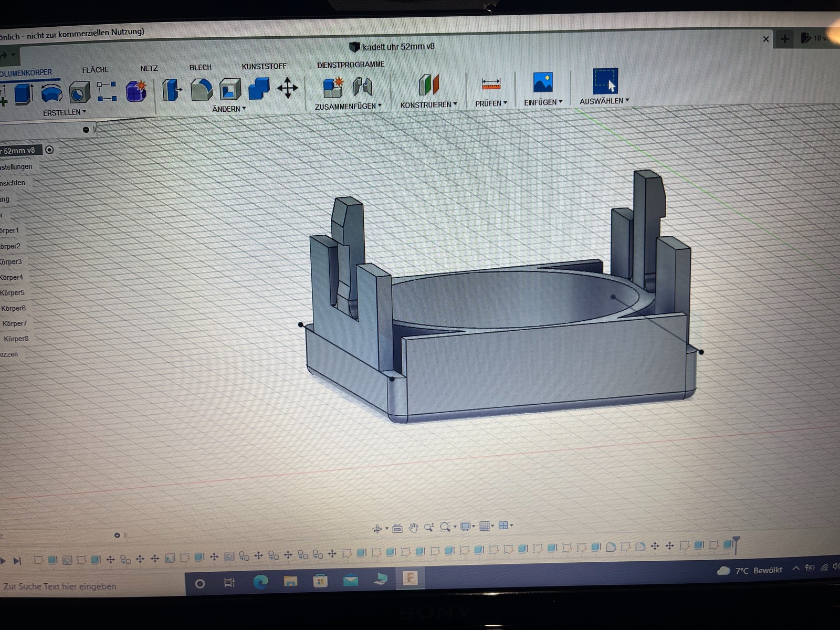Open Microsoft Edge from the taskbar
The width and height of the screenshot is (840, 630).
coord(260,581)
